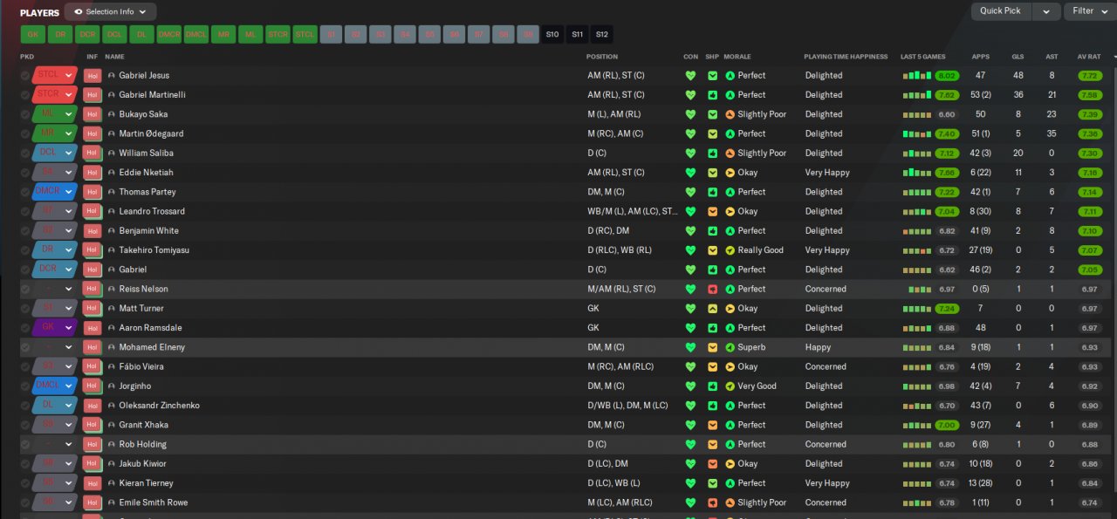Screen dimensions: 1117x519
Task: Click match sharpness icon for Matt Turner
Action: (712, 309)
